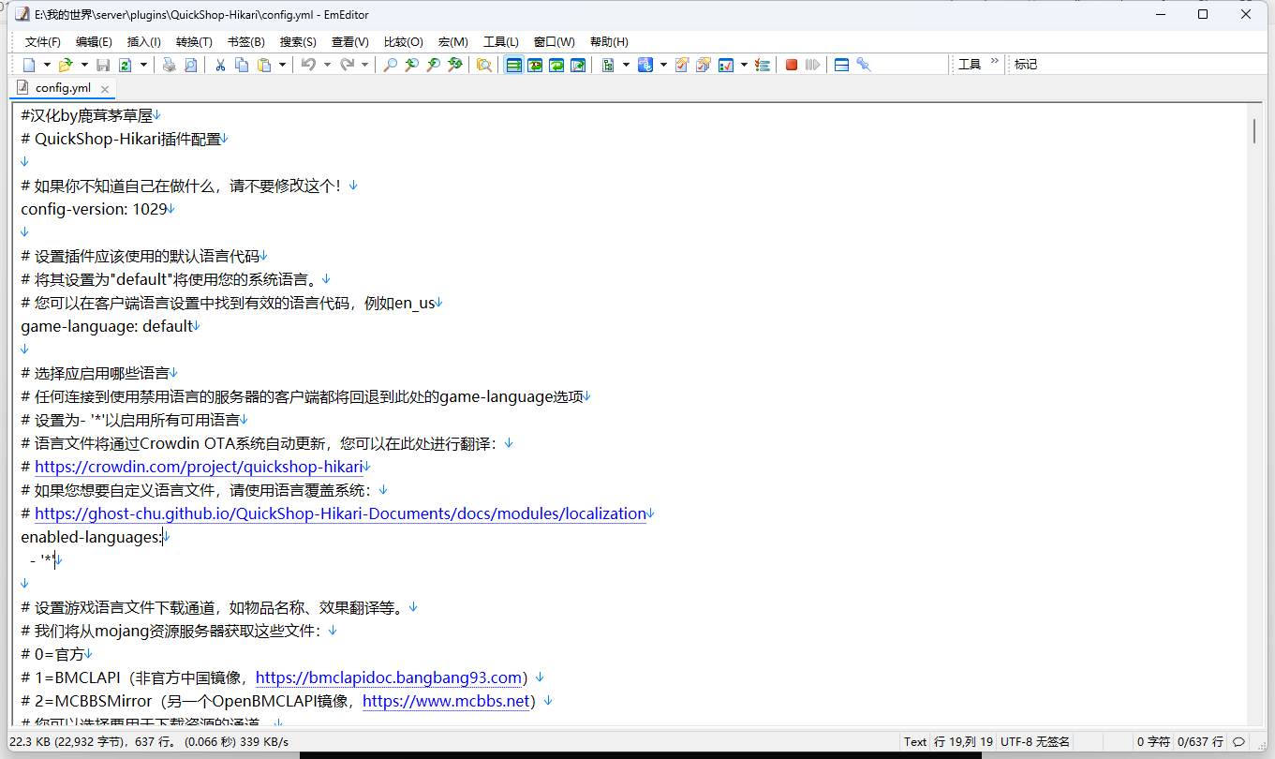Undo with the curved left arrow

308,65
